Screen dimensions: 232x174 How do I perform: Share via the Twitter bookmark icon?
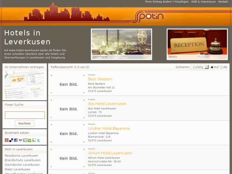(x=39, y=140)
